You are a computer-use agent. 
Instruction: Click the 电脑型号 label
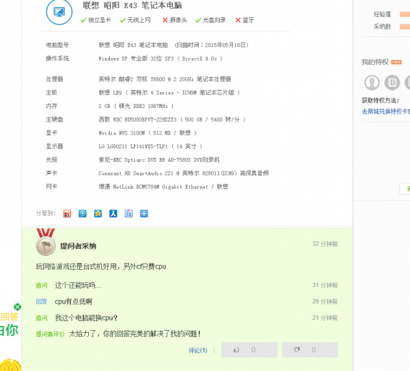[57, 45]
